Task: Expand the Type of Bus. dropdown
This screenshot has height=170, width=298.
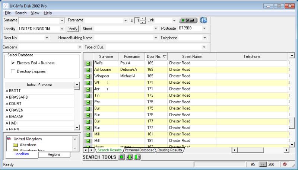Action: tap(204, 47)
